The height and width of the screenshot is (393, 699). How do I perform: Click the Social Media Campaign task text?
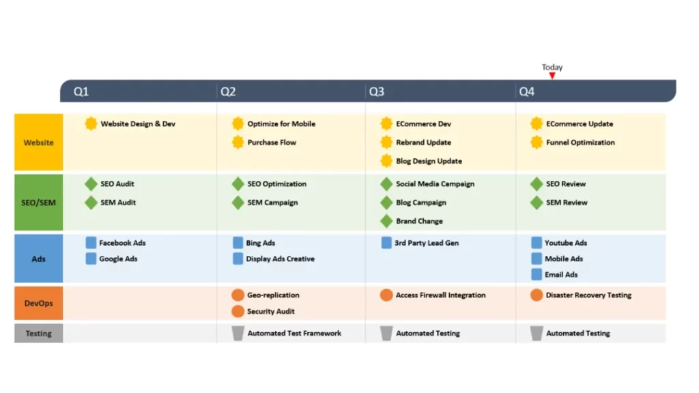[435, 184]
